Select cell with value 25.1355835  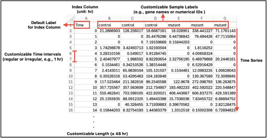[x=109, y=99]
